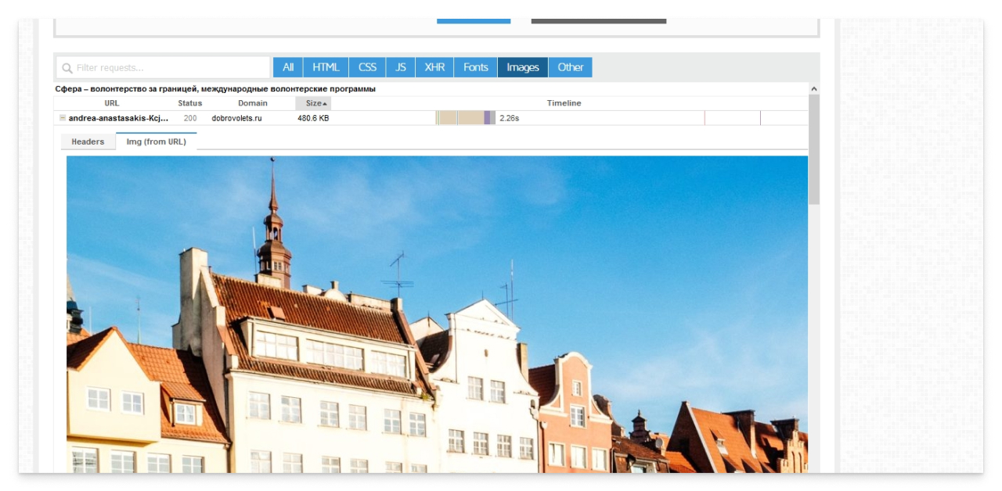Viewport: 1002px width, 491px height.
Task: Filter requests by HTML
Action: pyautogui.click(x=326, y=67)
